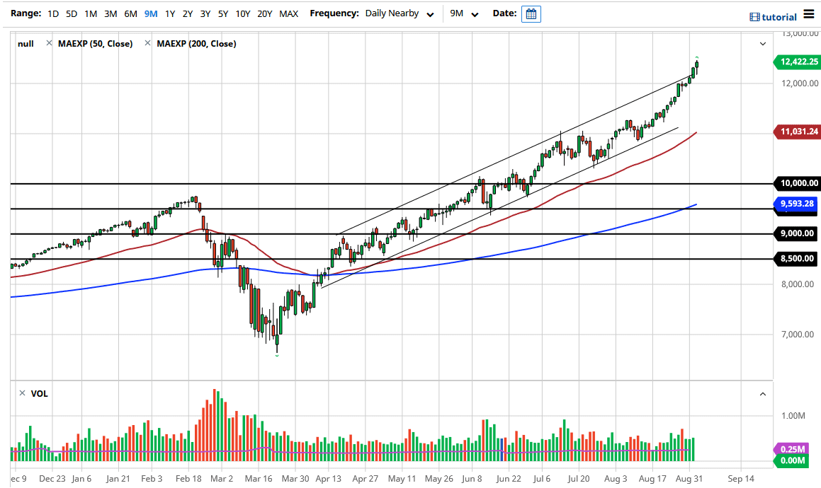Select the 5D range option
This screenshot has width=821, height=488.
70,13
